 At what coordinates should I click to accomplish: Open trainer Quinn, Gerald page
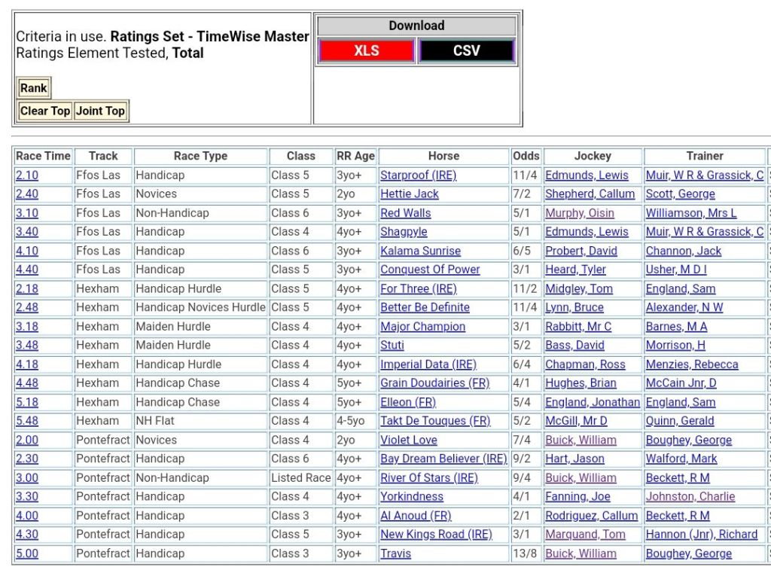point(679,421)
